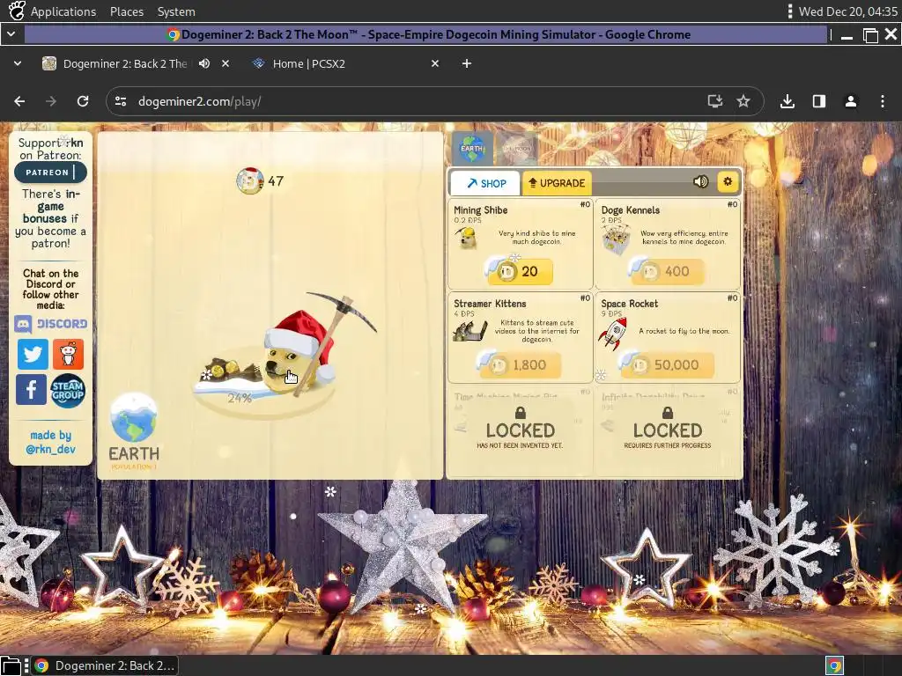Open the Twitter icon link
The width and height of the screenshot is (902, 676).
pyautogui.click(x=33, y=354)
